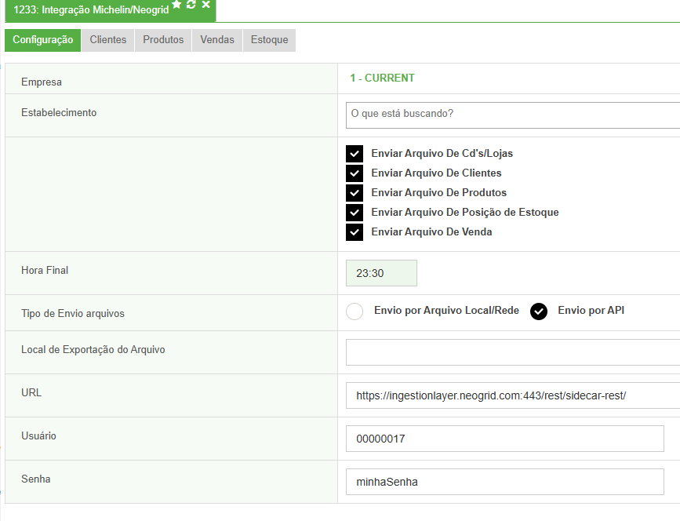Click the Senha label text
This screenshot has height=521, width=680.
tap(35, 479)
